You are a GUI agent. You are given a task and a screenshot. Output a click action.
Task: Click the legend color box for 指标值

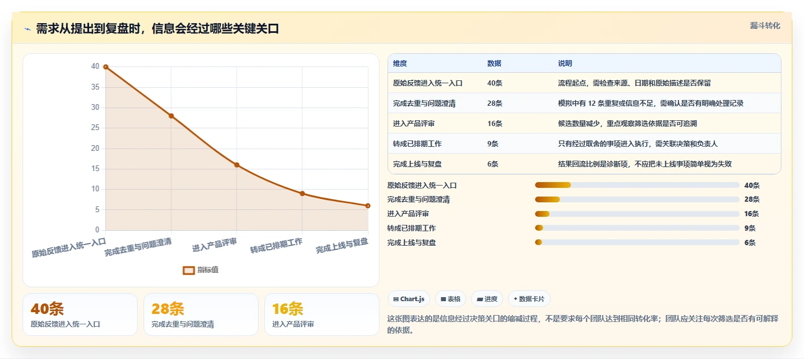(189, 270)
